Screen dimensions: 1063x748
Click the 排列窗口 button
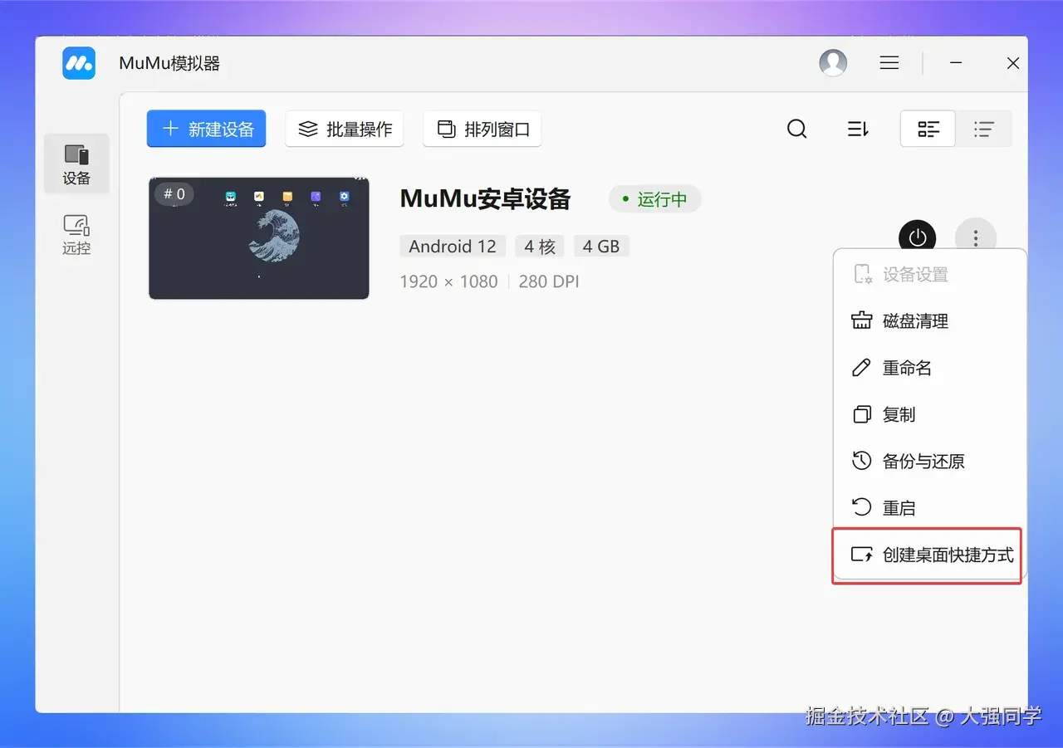483,129
